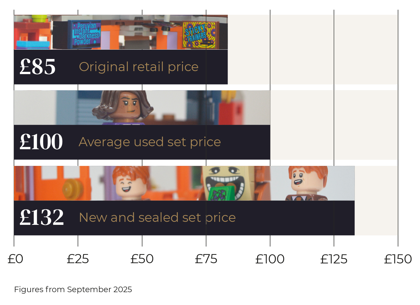Screen dimensions: 420x305
Task: Click the green box in the laughing mouth
Action: pyautogui.click(x=219, y=194)
